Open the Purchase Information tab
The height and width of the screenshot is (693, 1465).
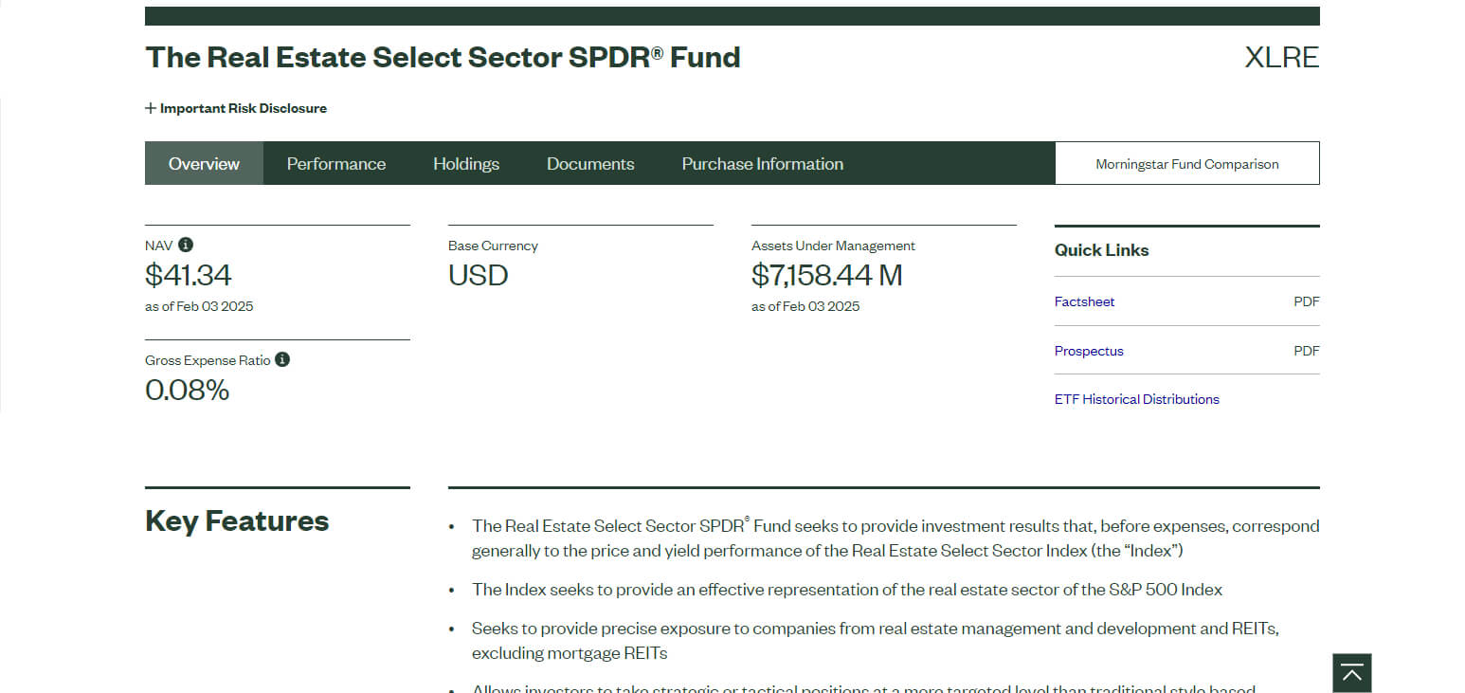(763, 163)
